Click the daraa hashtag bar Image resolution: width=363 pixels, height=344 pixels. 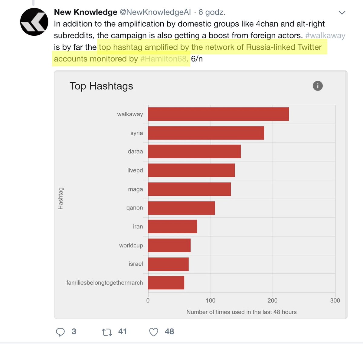point(194,151)
